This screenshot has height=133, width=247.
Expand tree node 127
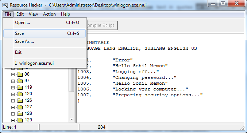13,108
